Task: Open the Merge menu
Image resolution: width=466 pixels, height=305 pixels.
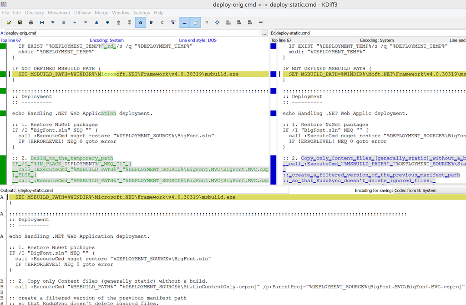Action: (101, 12)
